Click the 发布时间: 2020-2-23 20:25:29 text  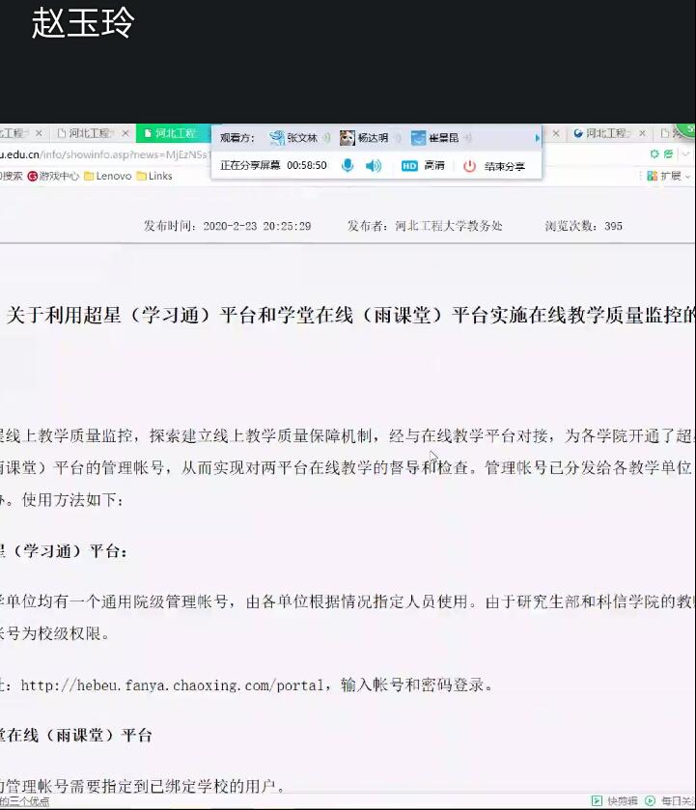pyautogui.click(x=228, y=226)
